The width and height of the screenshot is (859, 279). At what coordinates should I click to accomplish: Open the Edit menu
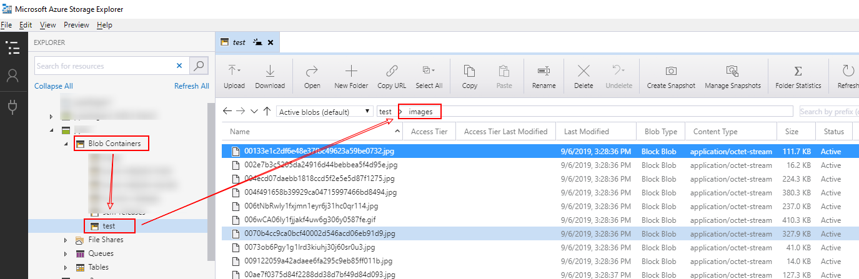pyautogui.click(x=26, y=25)
